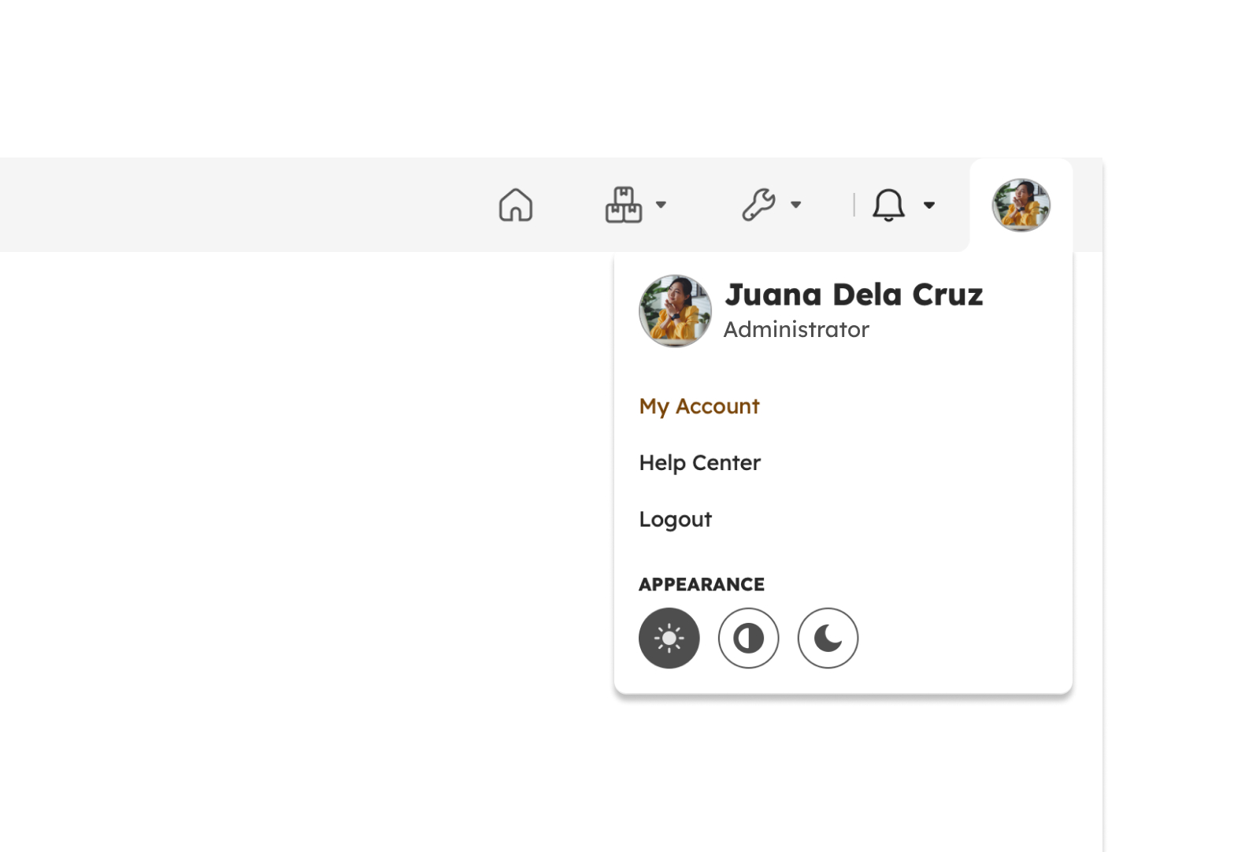This screenshot has height=852, width=1260.
Task: Select Logout
Action: pos(676,519)
